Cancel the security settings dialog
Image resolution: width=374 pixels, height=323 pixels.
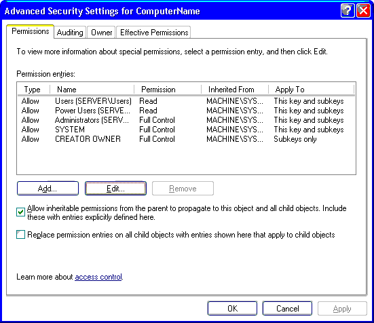pyautogui.click(x=287, y=309)
